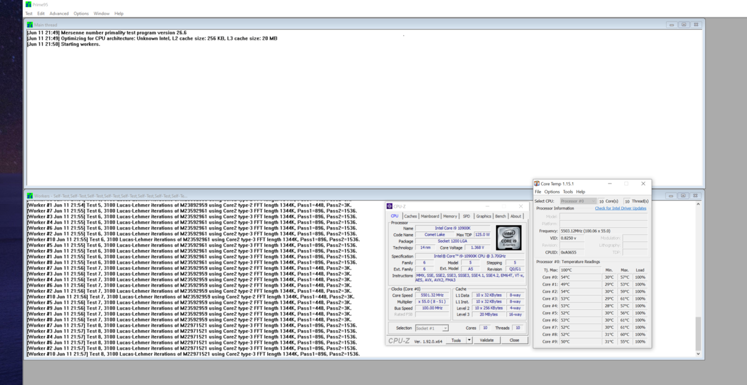Switch to the Memory tab in CPU-Z
This screenshot has width=747, height=385.
tap(450, 216)
